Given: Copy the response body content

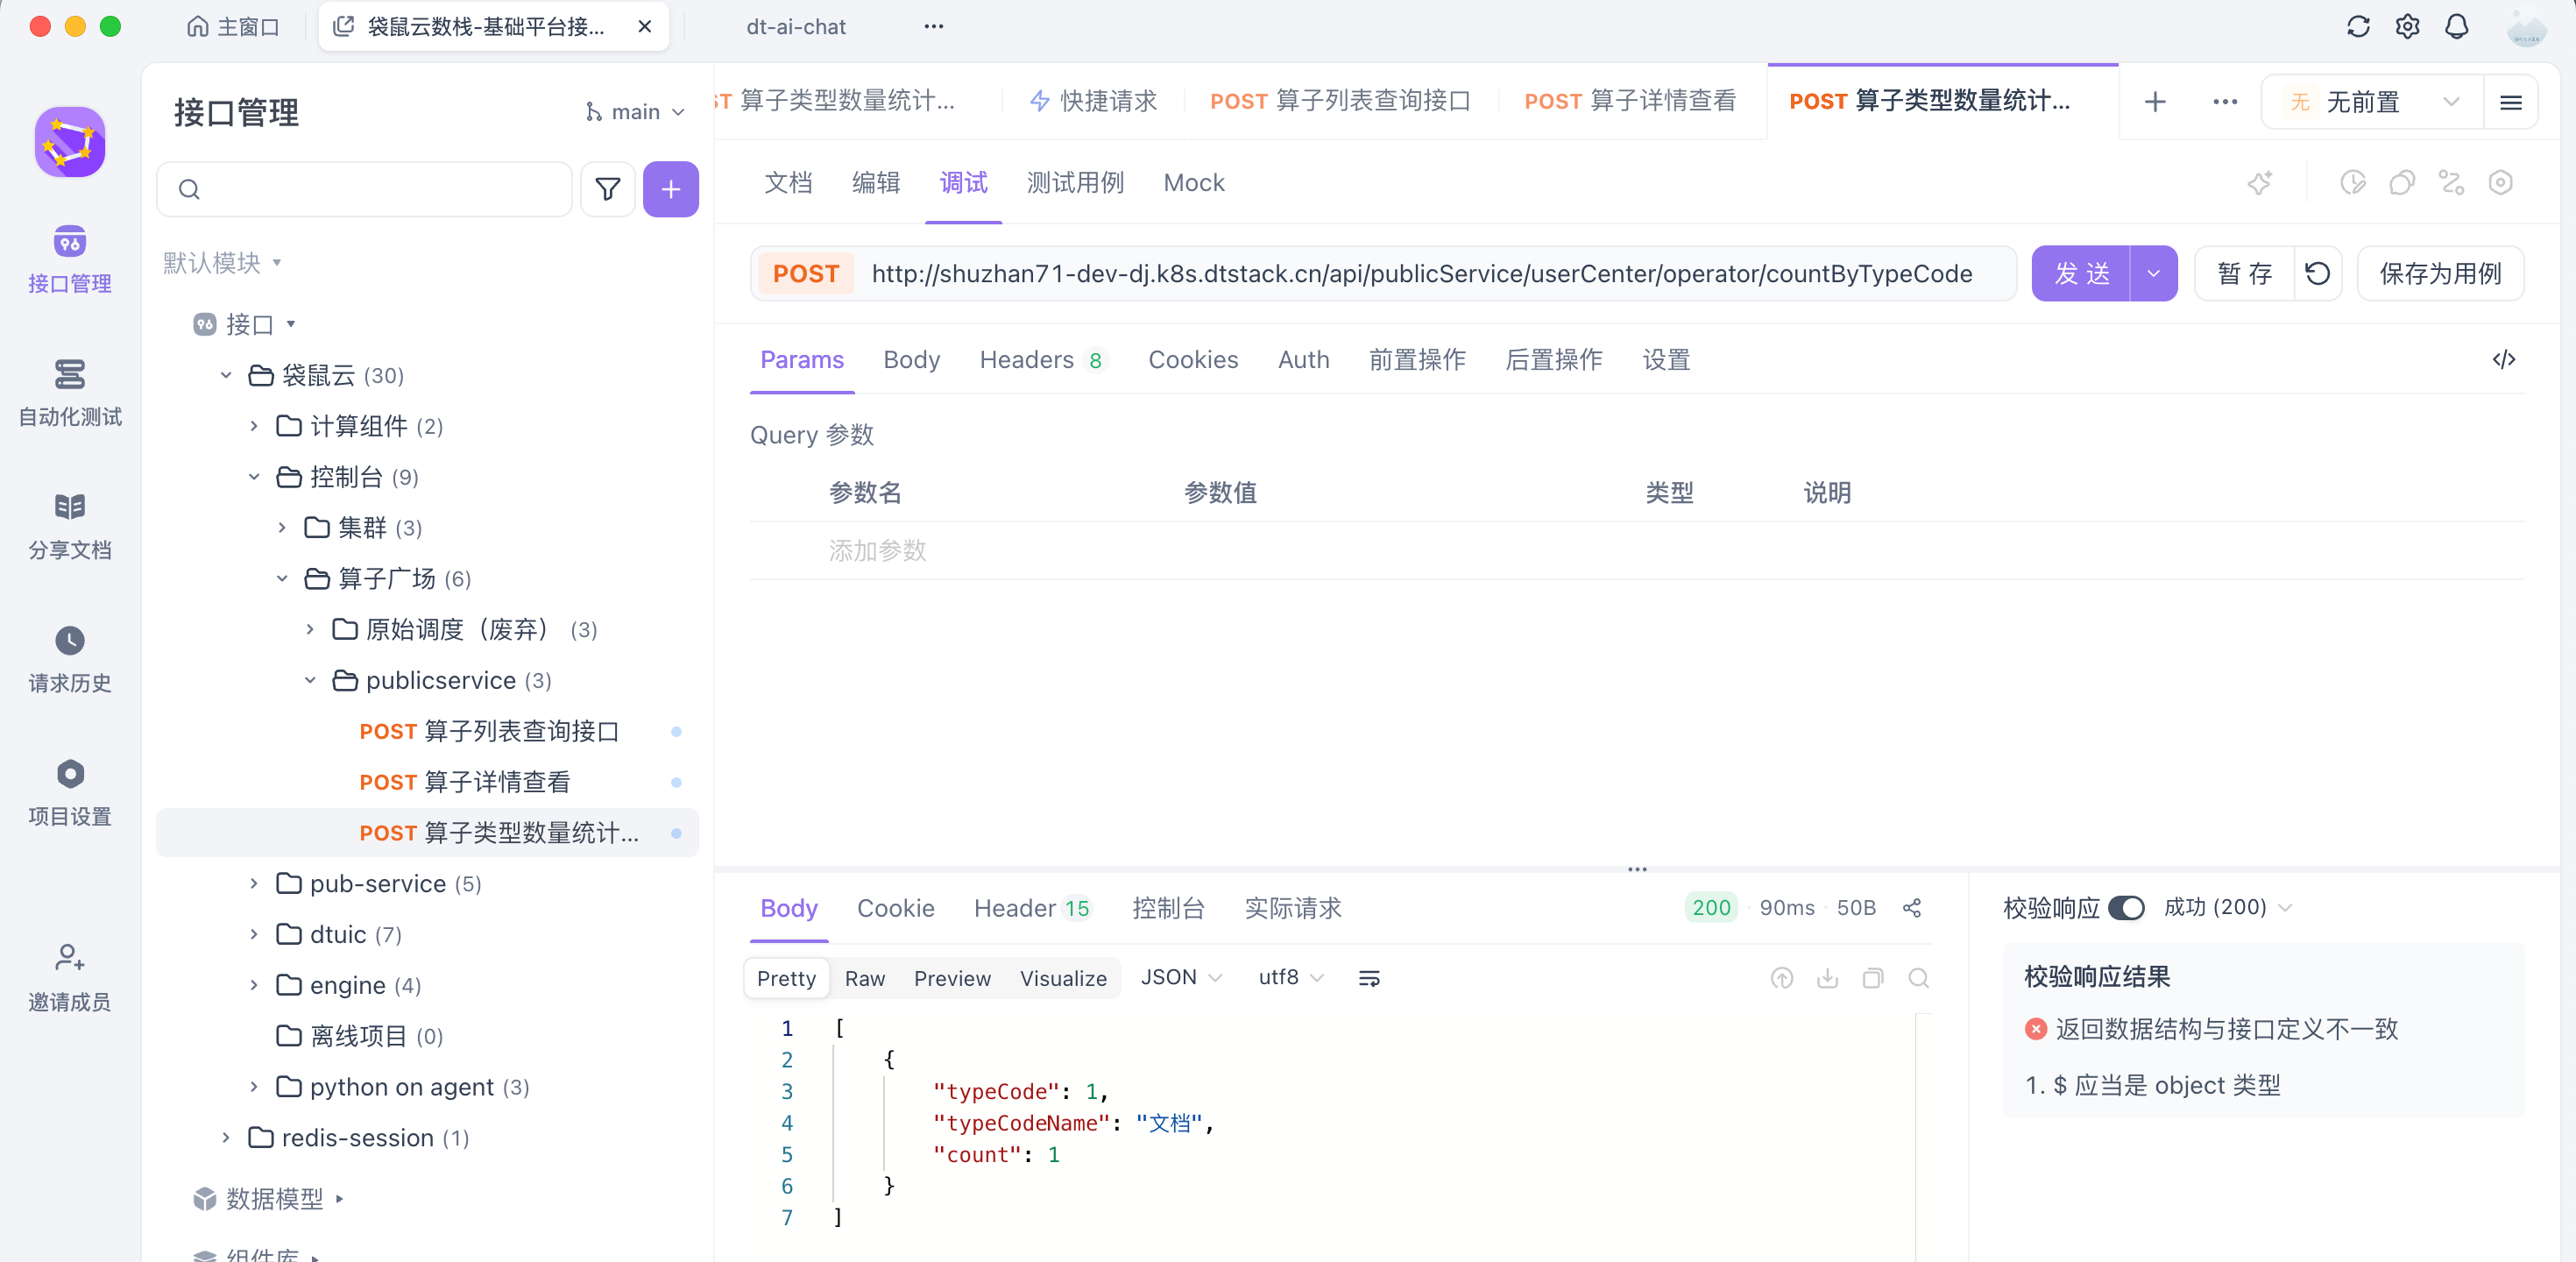Looking at the screenshot, I should coord(1873,978).
